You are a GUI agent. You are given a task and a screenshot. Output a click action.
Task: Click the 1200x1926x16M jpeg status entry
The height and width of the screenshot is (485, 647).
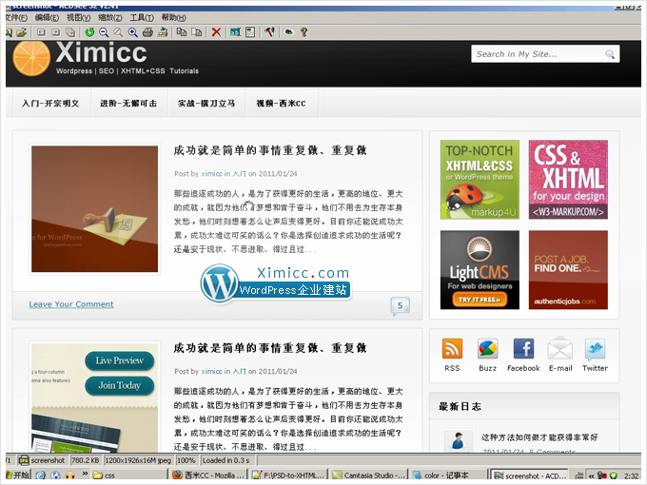pyautogui.click(x=138, y=460)
